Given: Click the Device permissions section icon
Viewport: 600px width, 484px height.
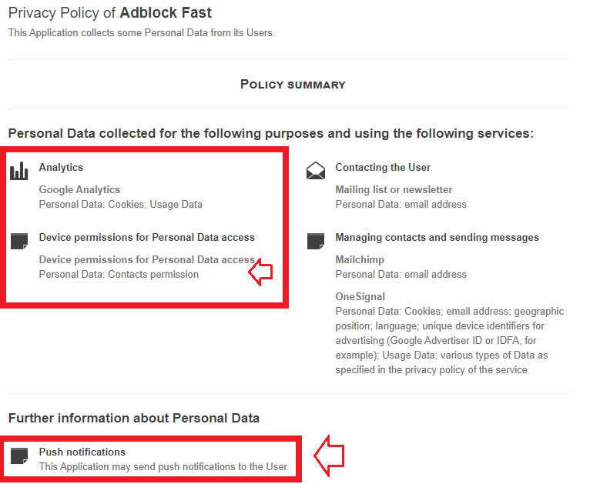Looking at the screenshot, I should coord(18,241).
